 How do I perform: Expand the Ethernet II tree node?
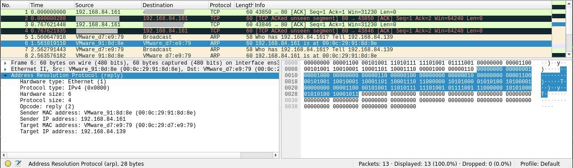coord(5,70)
